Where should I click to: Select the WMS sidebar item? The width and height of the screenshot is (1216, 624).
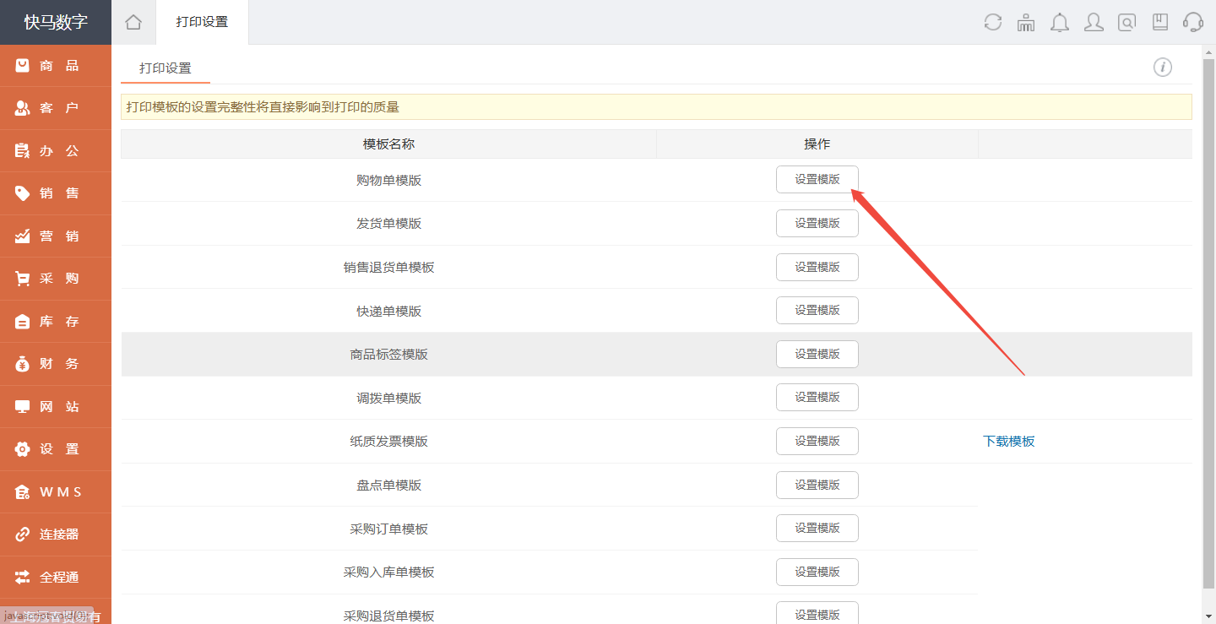56,492
